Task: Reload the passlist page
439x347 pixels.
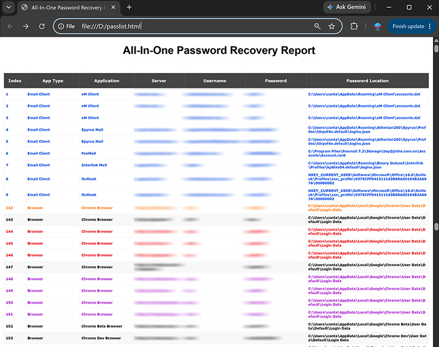Action: (42, 26)
